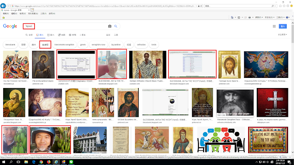Search by image using the camera icon
This screenshot has height=165, width=294.
tap(110, 26)
